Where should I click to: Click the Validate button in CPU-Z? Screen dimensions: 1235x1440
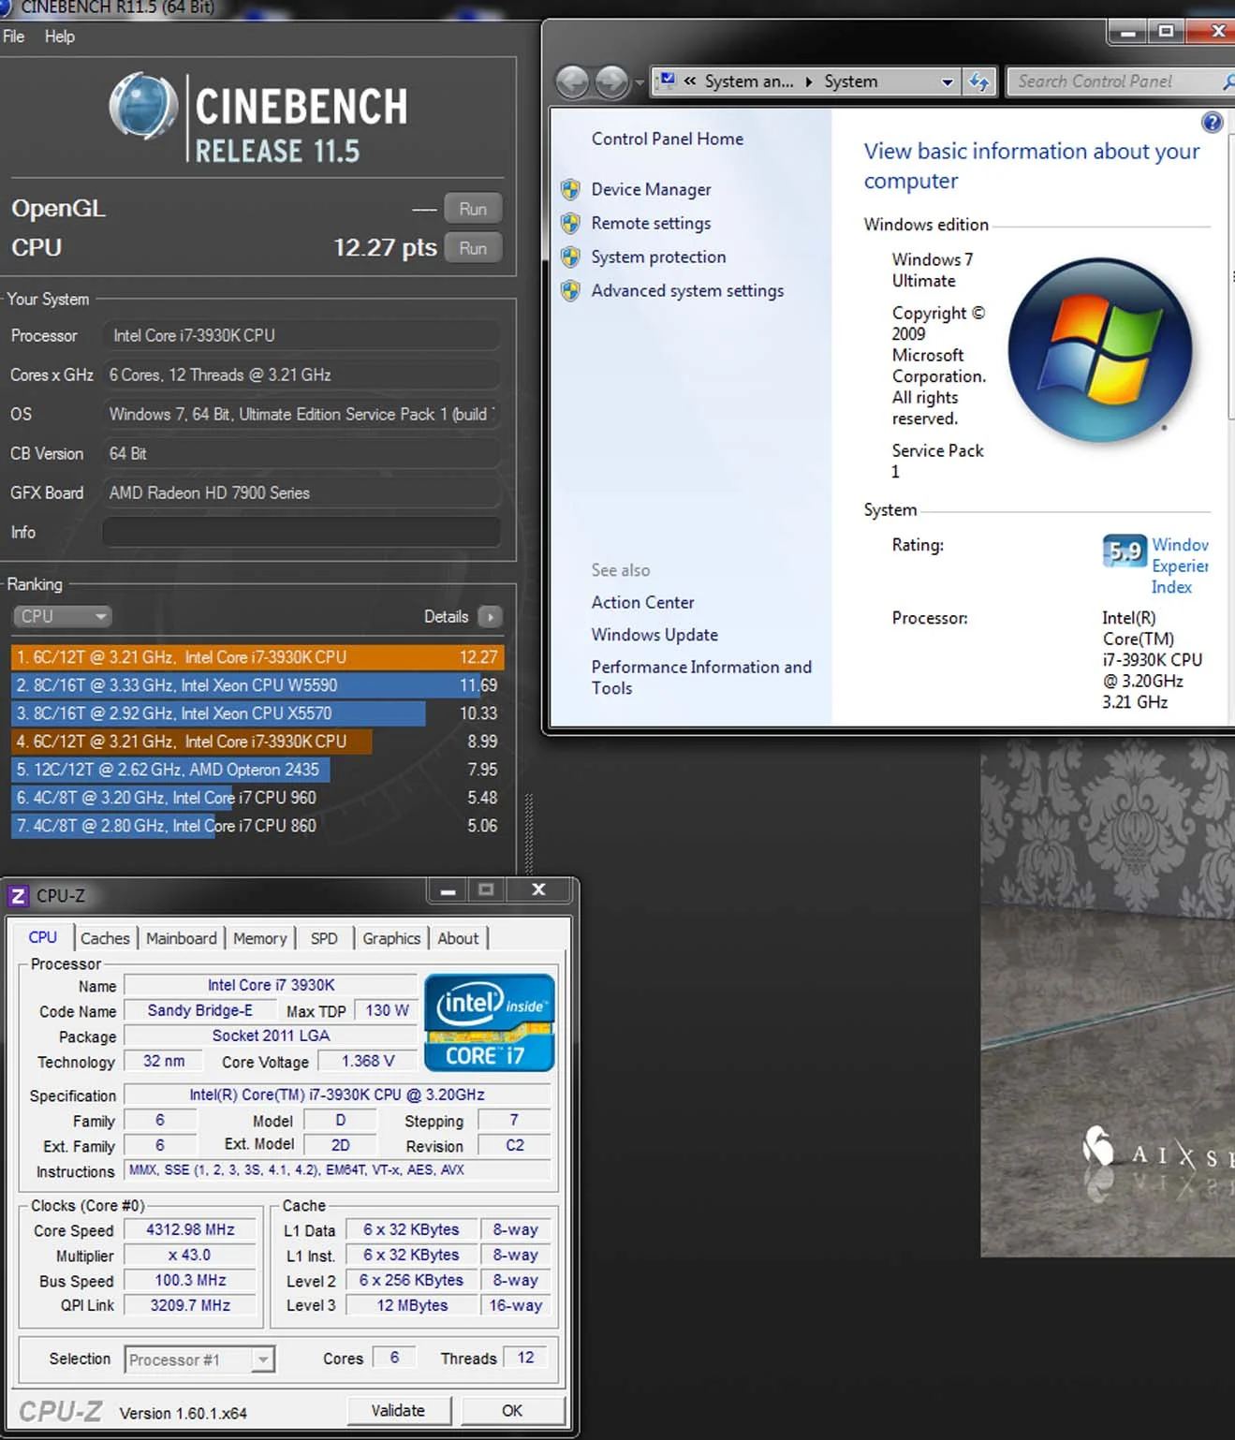[399, 1410]
